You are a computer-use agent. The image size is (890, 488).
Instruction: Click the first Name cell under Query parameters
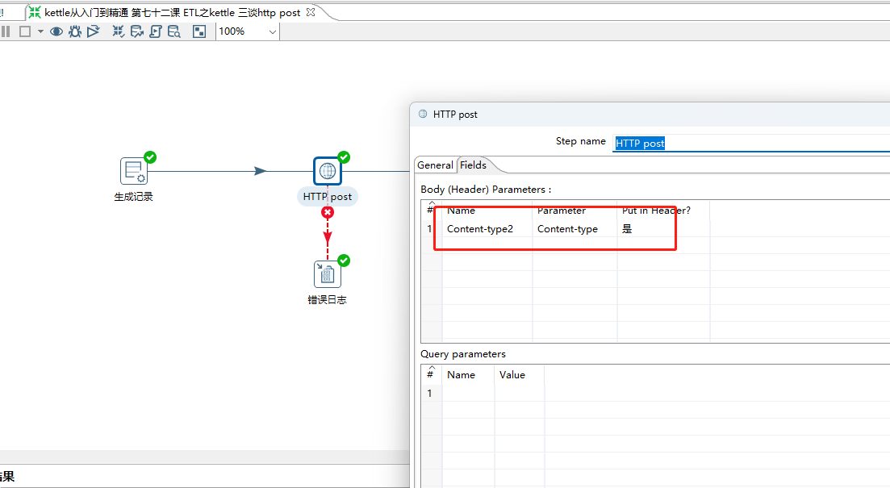pyautogui.click(x=468, y=393)
